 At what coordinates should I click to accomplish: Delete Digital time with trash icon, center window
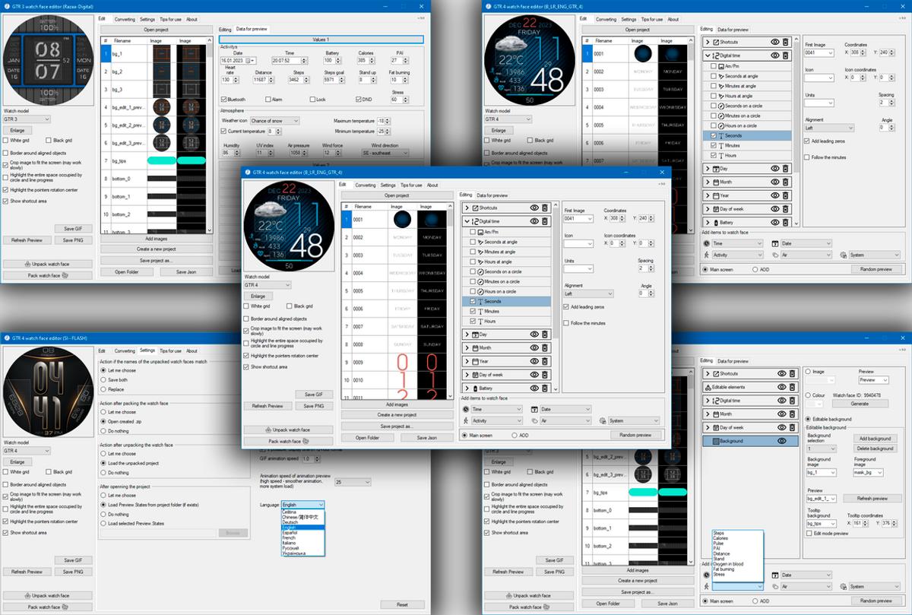(x=545, y=221)
